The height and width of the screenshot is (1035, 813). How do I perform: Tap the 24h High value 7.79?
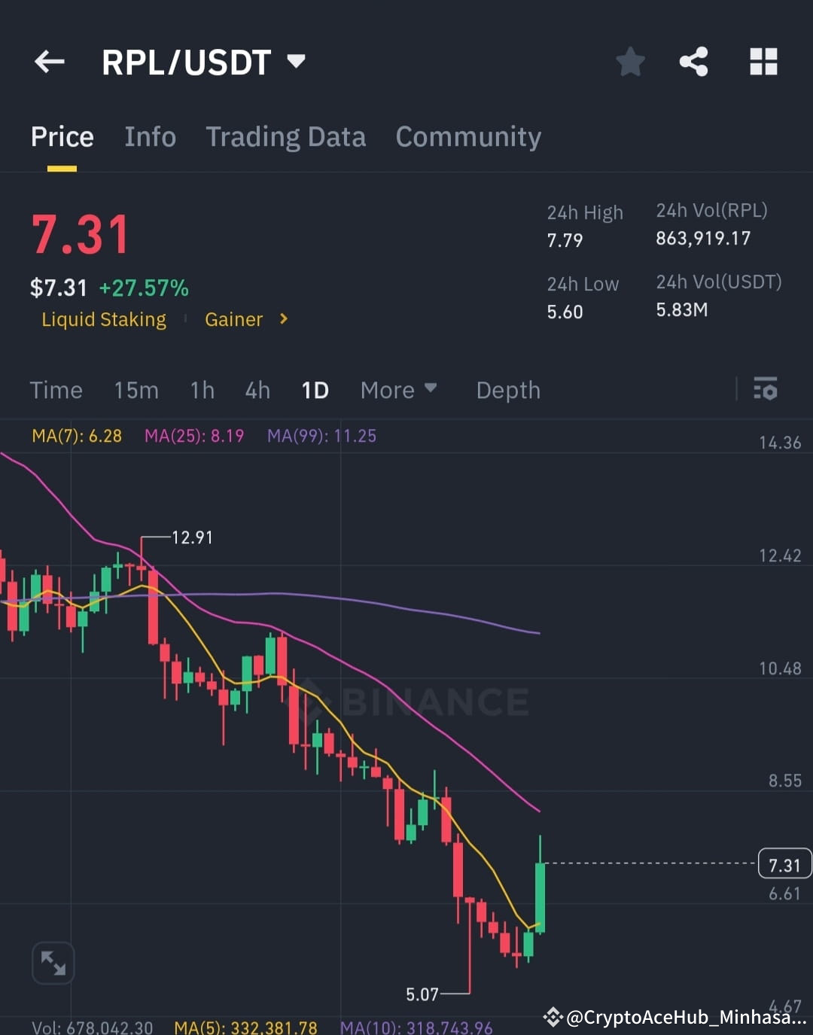[565, 240]
